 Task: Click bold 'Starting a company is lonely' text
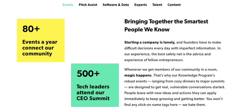150,42
